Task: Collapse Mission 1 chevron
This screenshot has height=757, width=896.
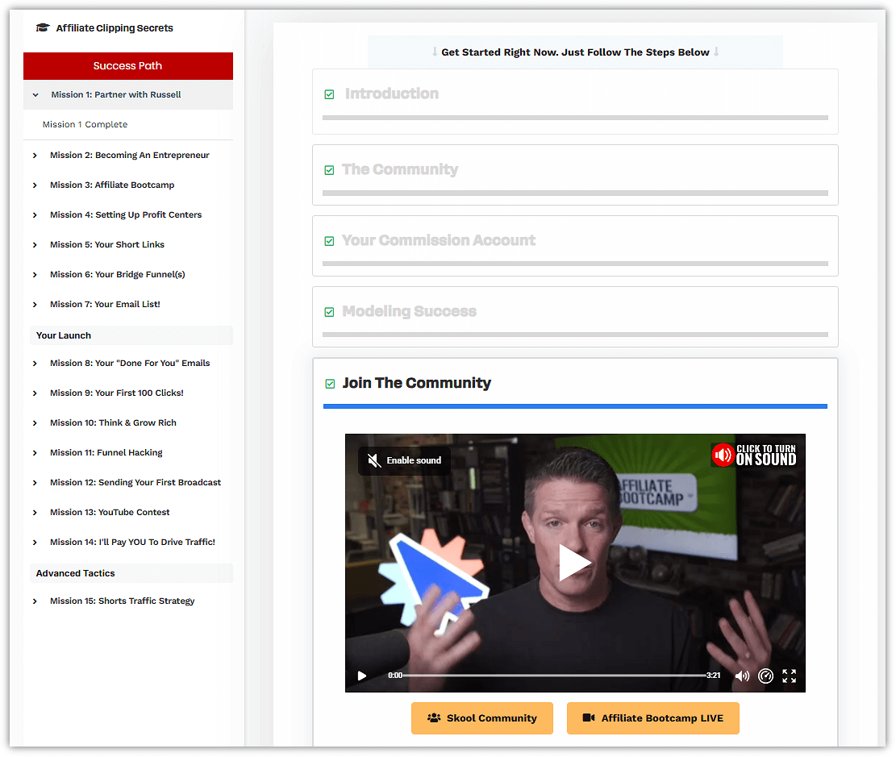Action: click(35, 95)
